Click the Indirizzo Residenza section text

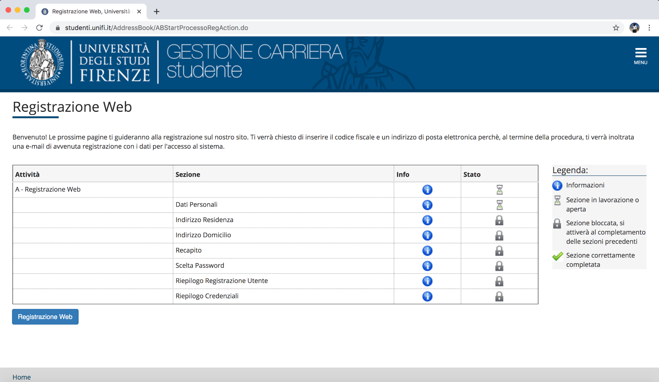tap(204, 220)
